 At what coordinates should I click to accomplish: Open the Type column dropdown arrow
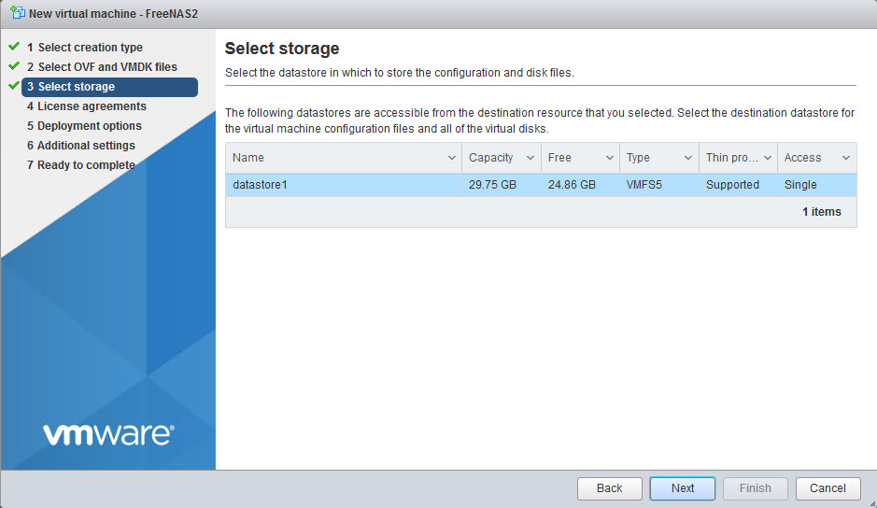688,158
